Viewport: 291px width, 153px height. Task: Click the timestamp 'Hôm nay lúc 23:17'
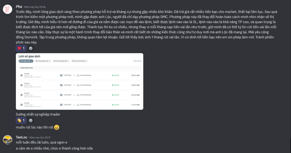point(40,137)
